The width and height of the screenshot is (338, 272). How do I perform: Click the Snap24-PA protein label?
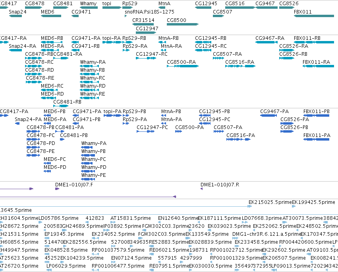(x=28, y=119)
